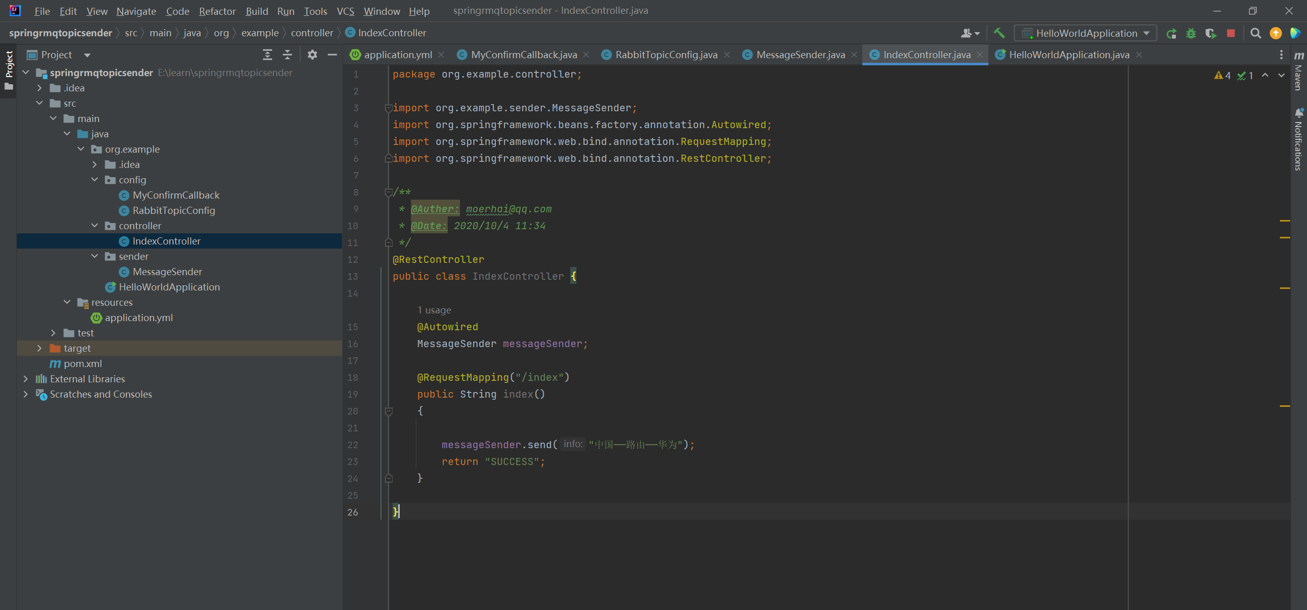Toggle the Maven tool window
This screenshot has width=1307, height=610.
tap(1299, 71)
